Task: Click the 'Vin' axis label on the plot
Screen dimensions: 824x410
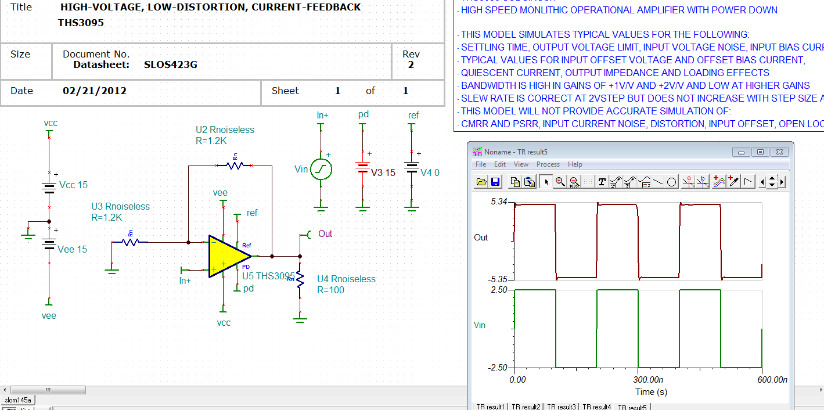Action: [x=480, y=325]
